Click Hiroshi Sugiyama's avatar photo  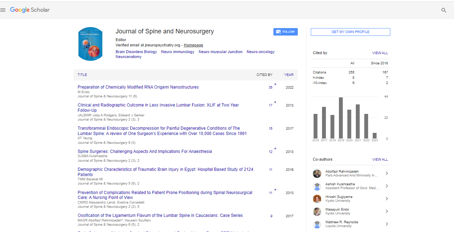317,199
